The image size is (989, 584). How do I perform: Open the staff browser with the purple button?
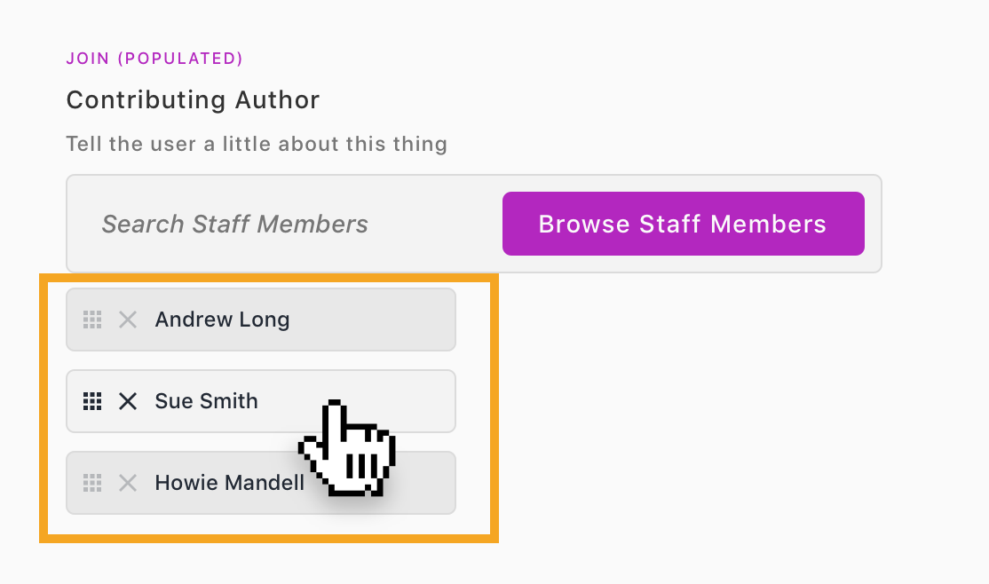(683, 224)
